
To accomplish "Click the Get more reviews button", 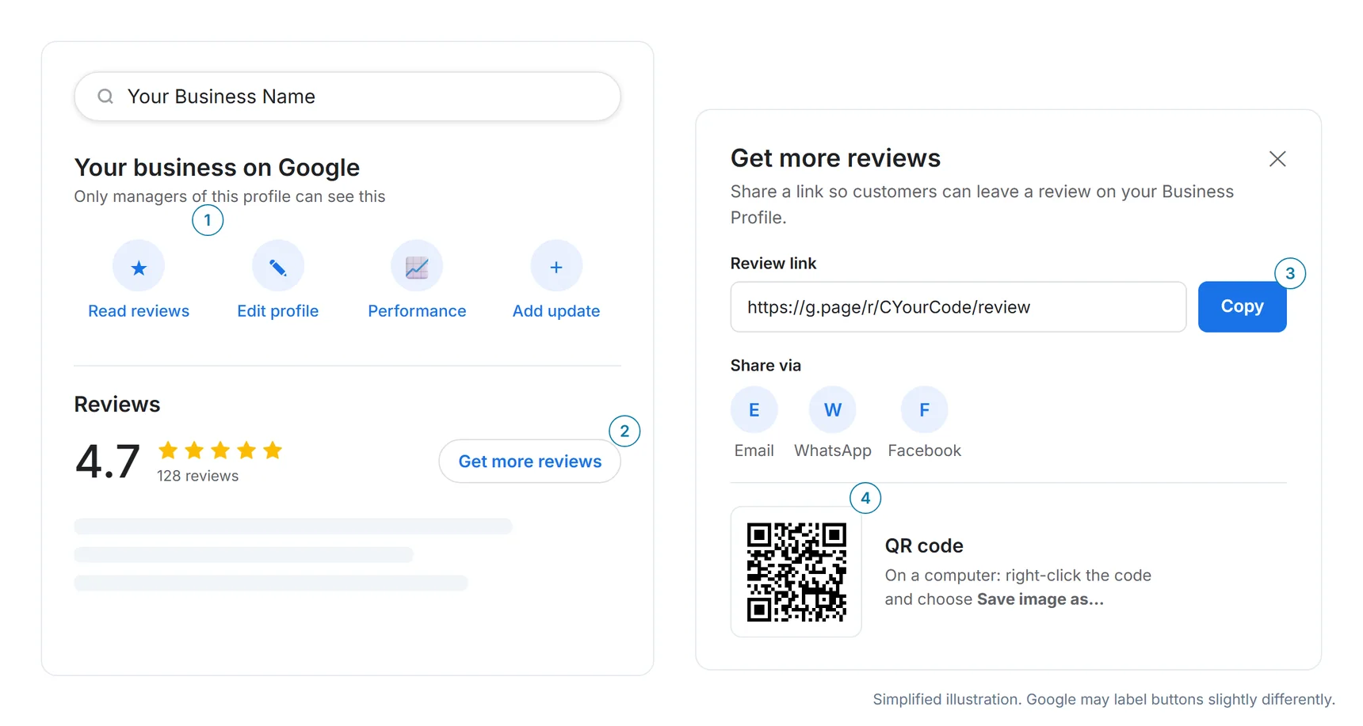I will click(x=530, y=461).
